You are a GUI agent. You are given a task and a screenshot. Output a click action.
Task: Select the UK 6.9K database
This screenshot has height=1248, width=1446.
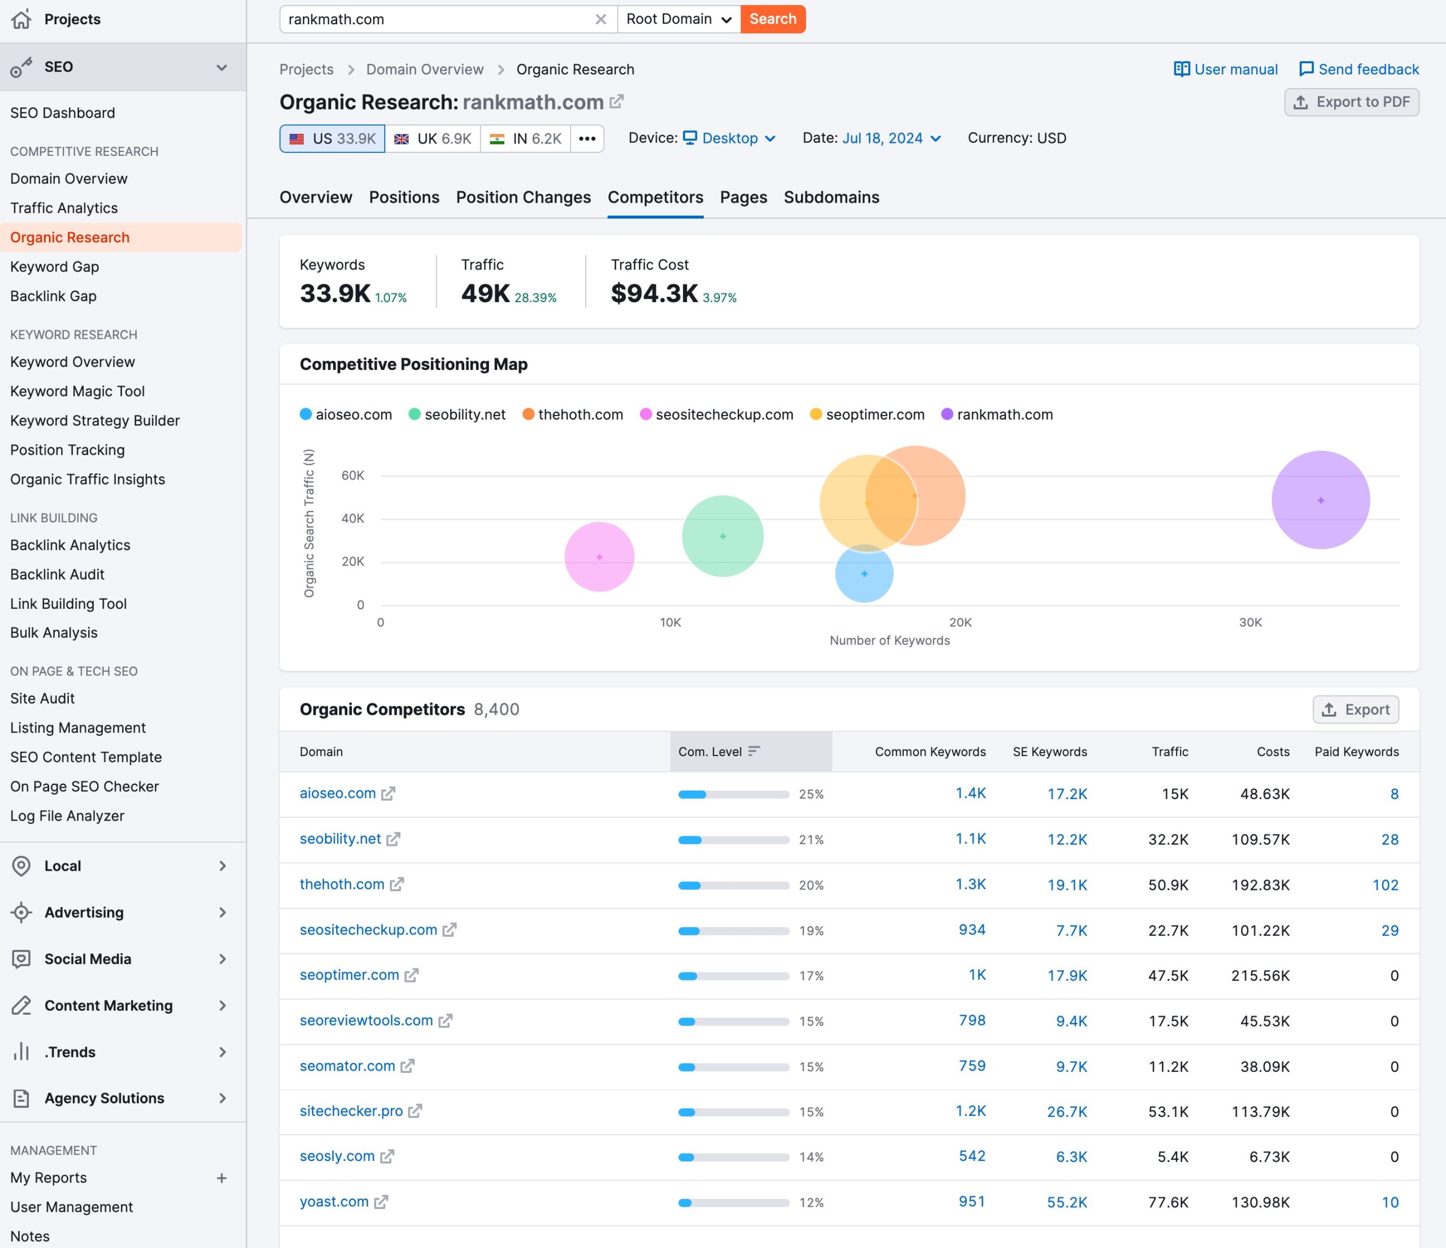pos(433,138)
